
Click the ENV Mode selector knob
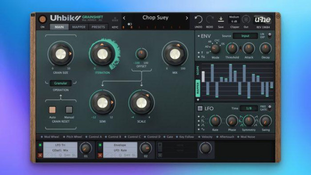point(215,48)
